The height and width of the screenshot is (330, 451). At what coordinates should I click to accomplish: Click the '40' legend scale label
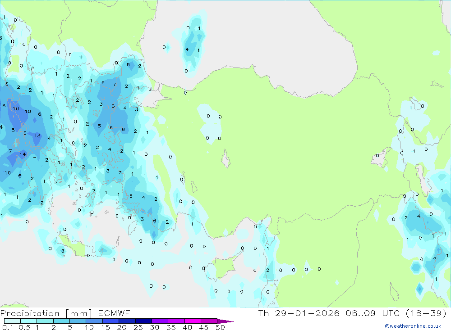pos(188,327)
